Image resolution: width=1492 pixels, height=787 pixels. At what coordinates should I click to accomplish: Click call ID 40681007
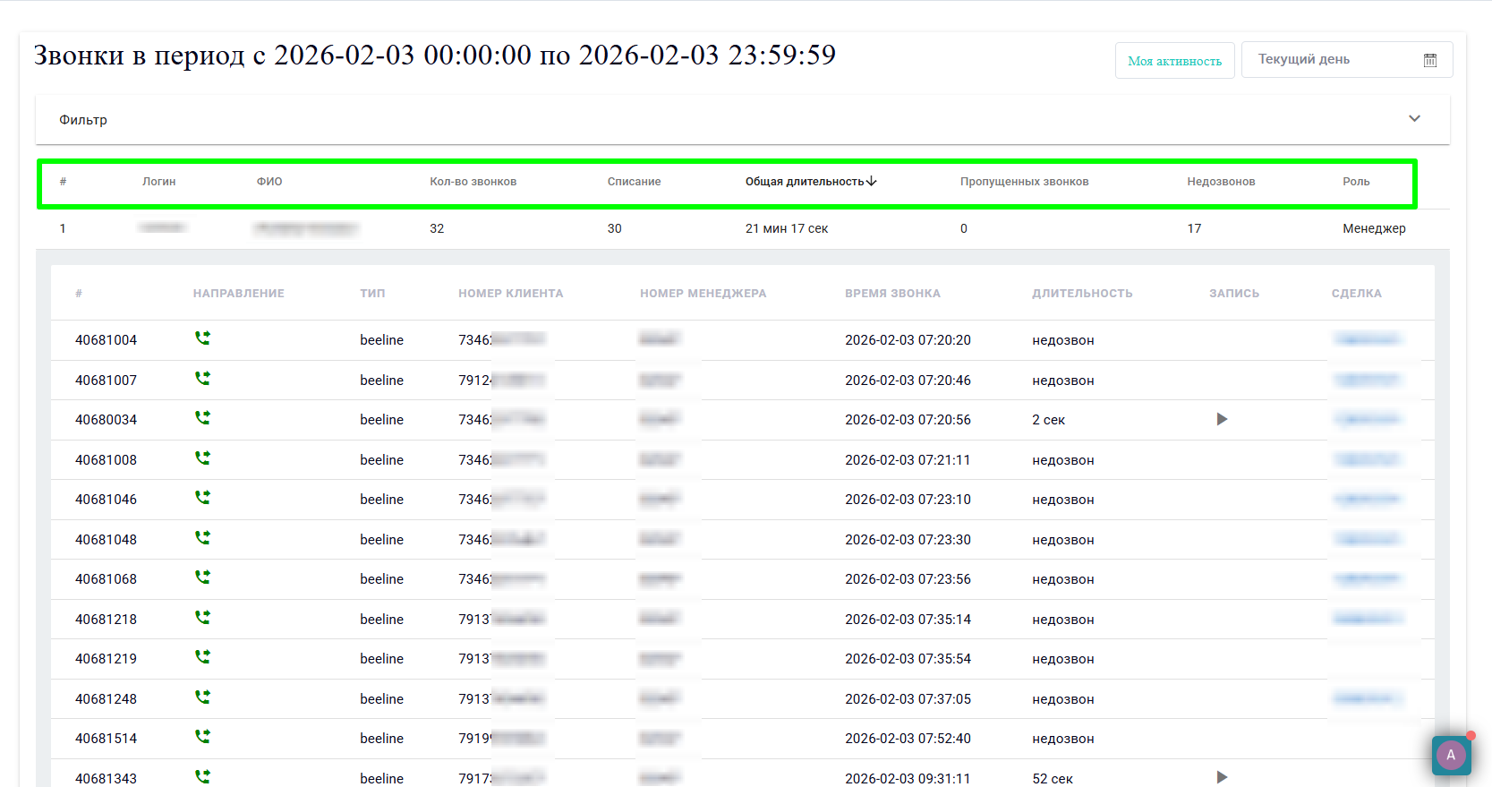coord(107,381)
